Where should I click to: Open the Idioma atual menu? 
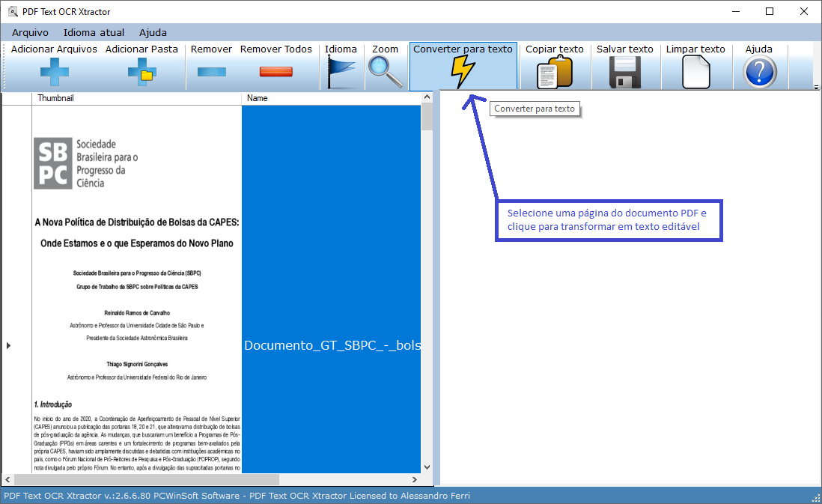94,32
